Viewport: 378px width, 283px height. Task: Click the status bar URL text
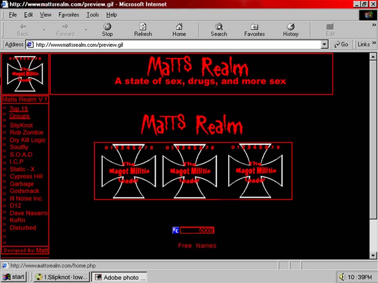click(53, 266)
